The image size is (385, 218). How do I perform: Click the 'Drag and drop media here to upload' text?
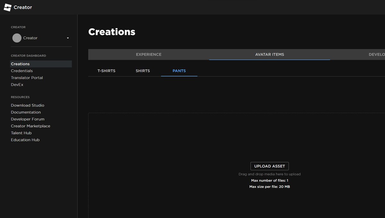coord(269,174)
